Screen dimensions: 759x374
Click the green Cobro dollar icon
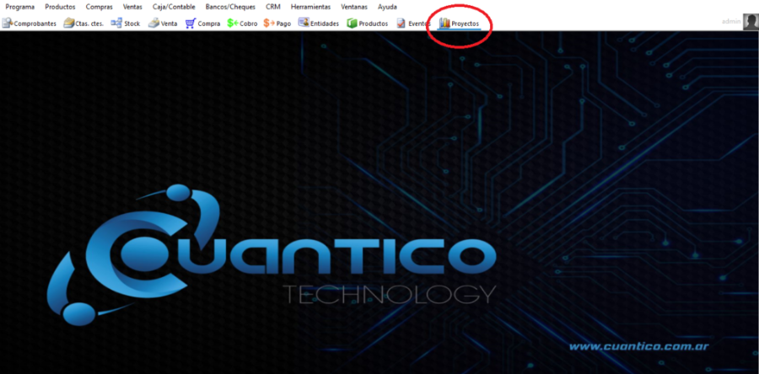pyautogui.click(x=233, y=24)
